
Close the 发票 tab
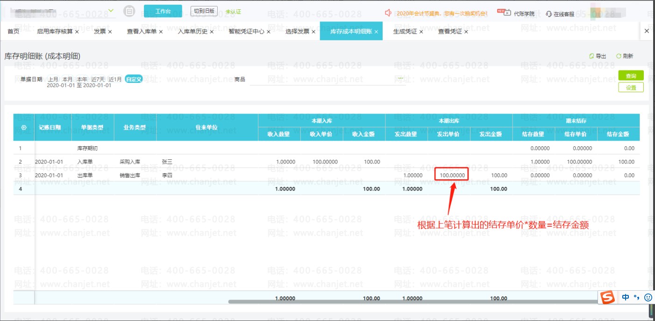point(110,32)
